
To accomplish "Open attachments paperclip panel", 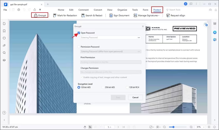I will click(x=4, y=45).
